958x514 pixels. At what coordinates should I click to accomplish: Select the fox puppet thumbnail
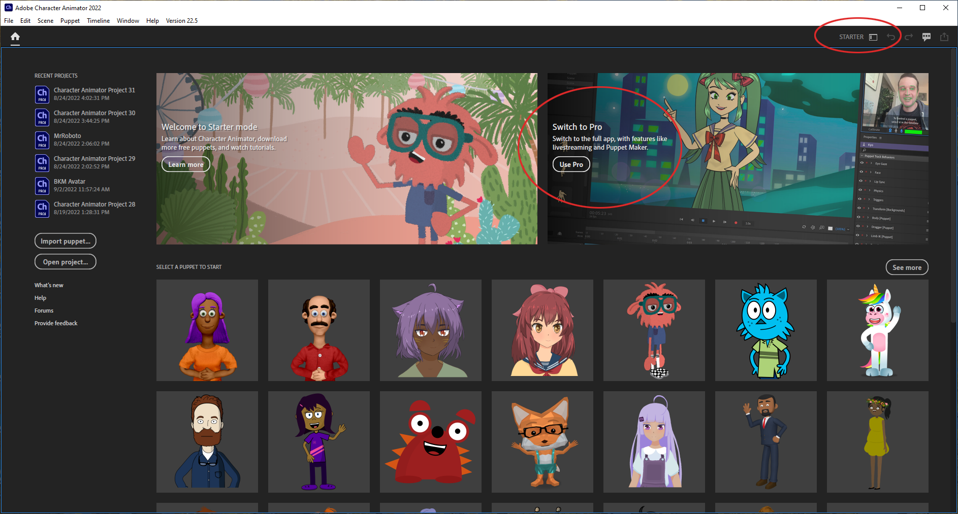tap(542, 441)
